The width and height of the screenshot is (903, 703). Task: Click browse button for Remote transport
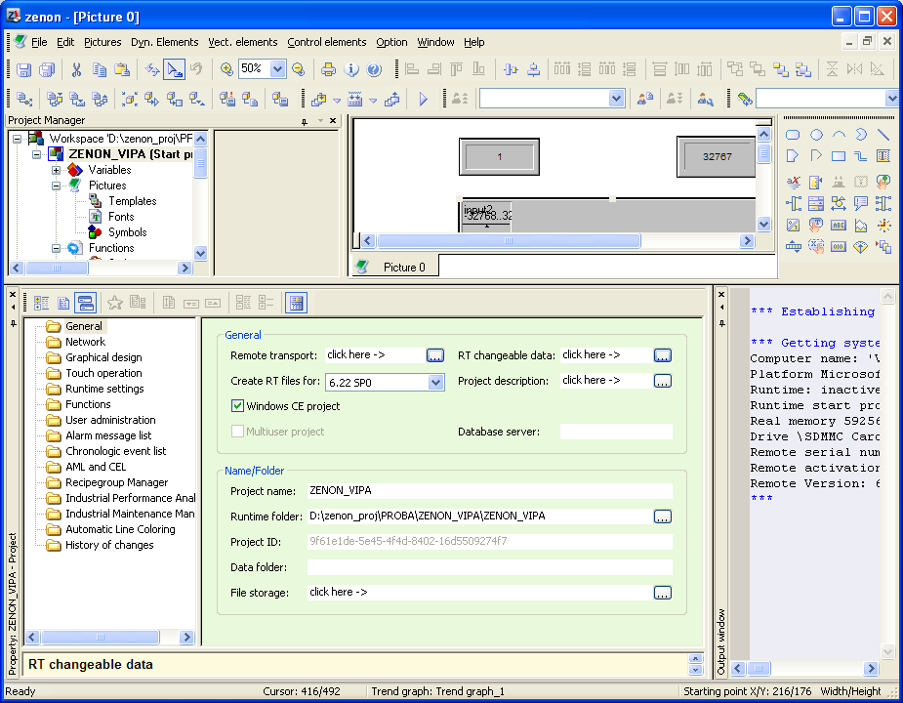point(435,355)
